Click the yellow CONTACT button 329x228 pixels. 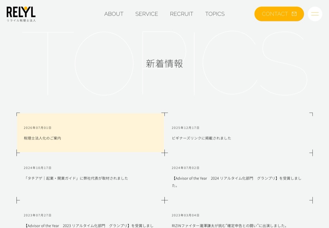[x=279, y=14]
